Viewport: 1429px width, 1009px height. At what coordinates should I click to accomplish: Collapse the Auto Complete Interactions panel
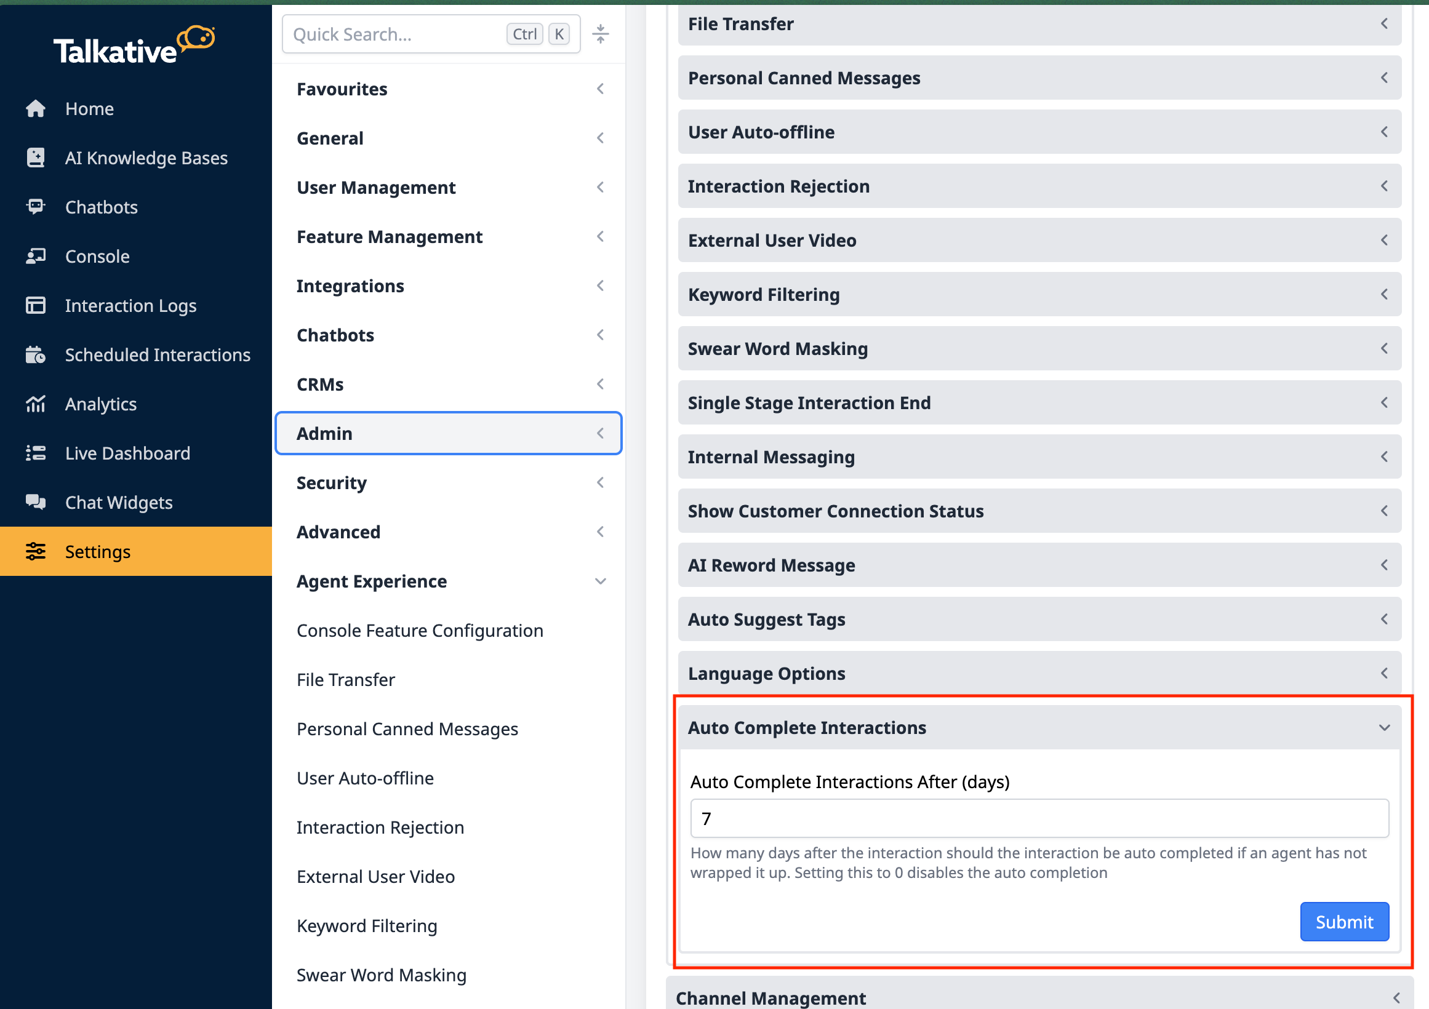[x=1383, y=727]
